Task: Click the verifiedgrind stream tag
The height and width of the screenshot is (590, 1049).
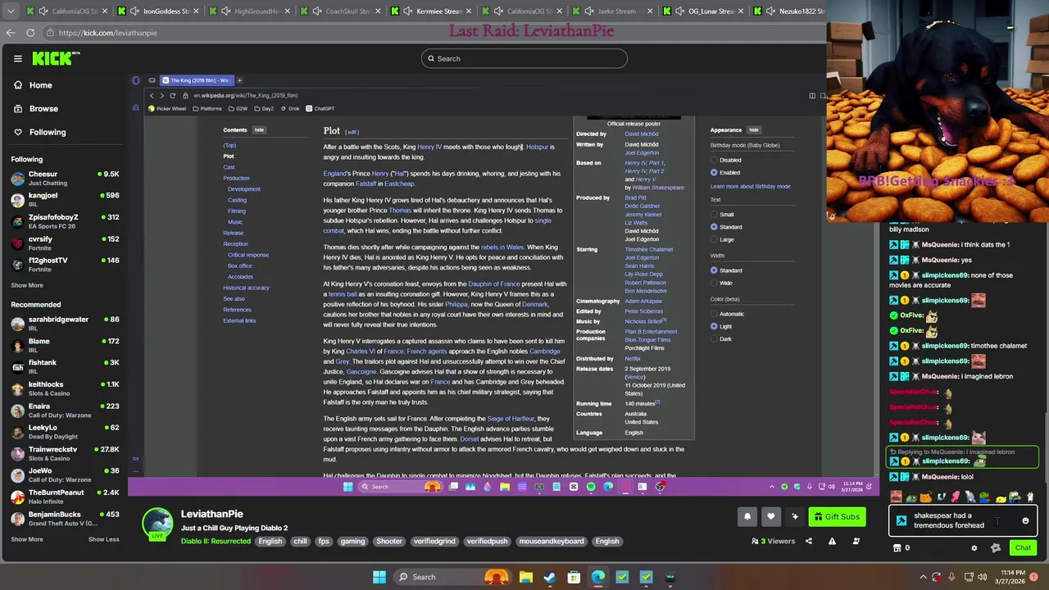Action: point(434,541)
